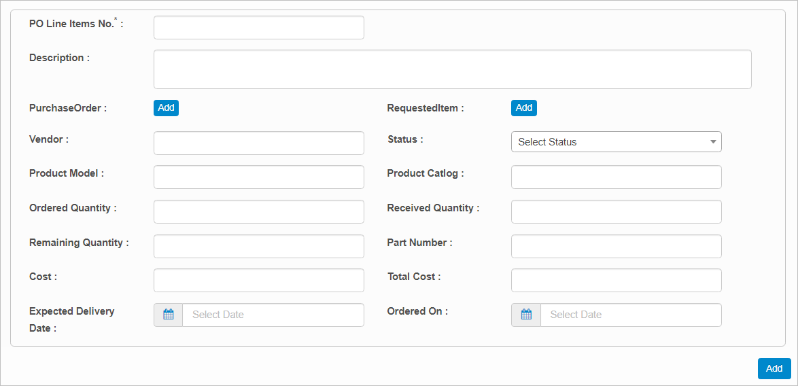Focus the Part Number input

point(616,246)
